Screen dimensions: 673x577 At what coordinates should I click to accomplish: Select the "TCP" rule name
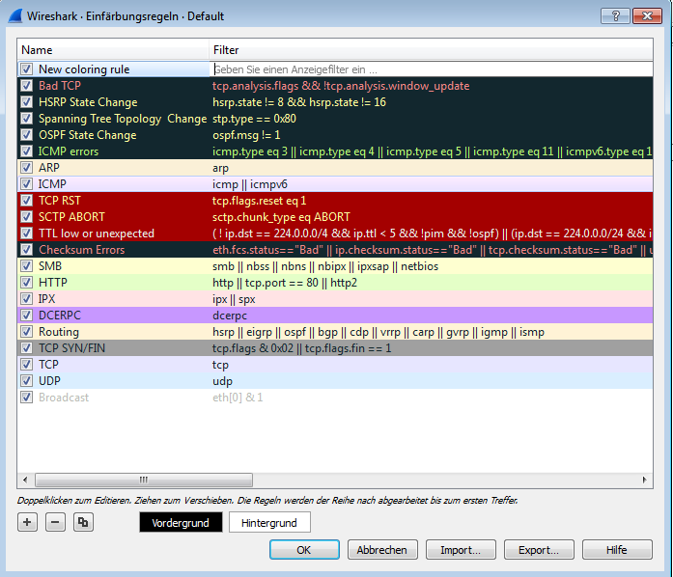point(48,364)
